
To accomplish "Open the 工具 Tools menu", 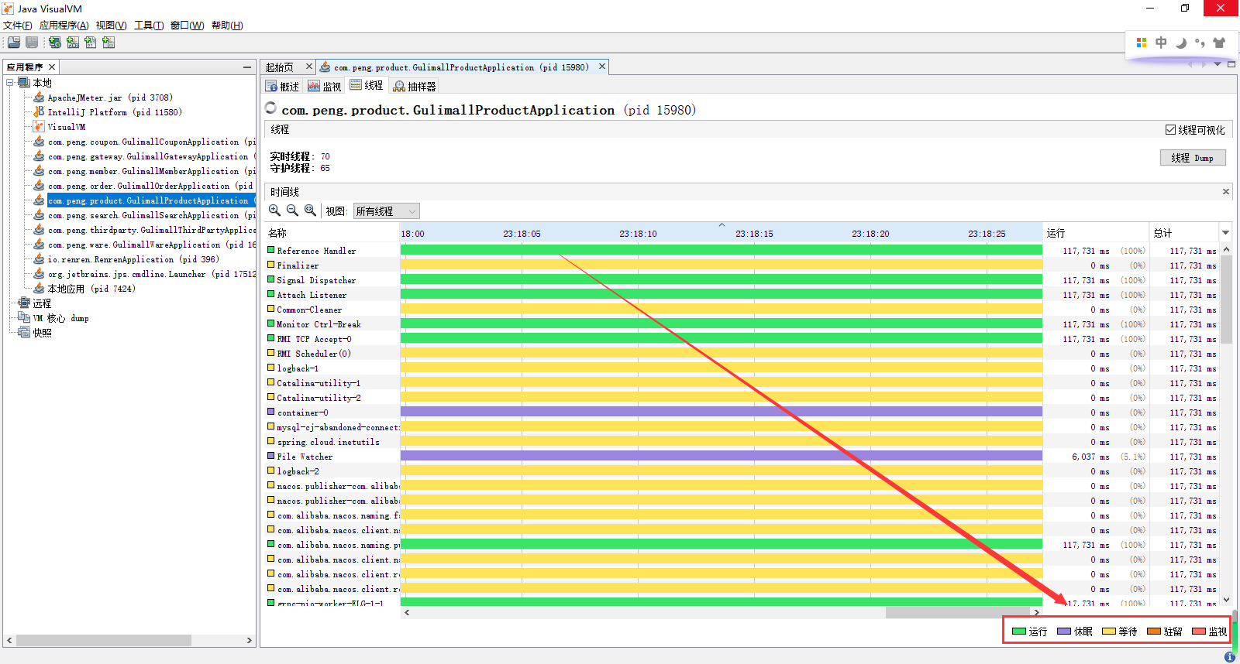I will point(149,26).
